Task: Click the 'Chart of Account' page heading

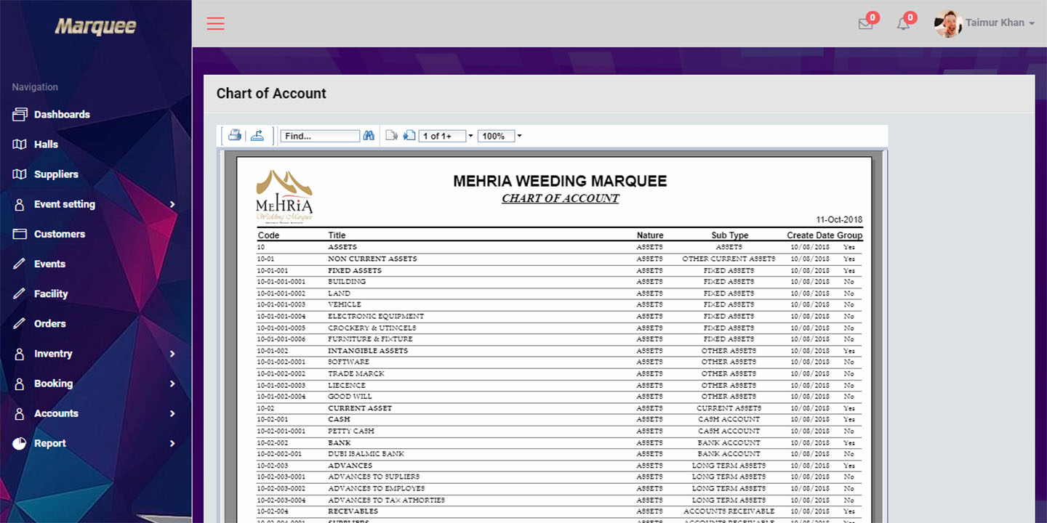Action: tap(271, 94)
